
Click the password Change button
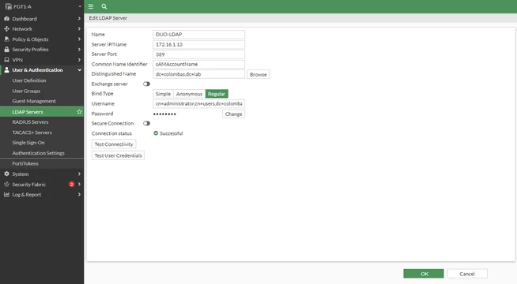pos(233,114)
